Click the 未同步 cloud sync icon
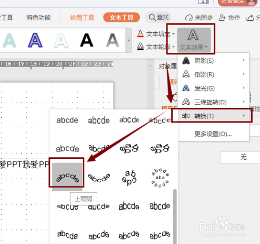 pyautogui.click(x=189, y=18)
